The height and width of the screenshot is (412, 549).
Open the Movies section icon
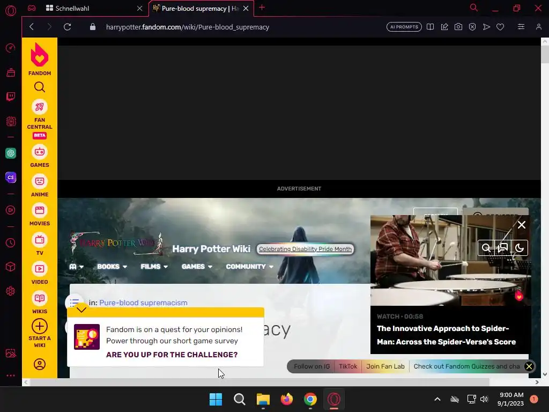[x=40, y=210]
